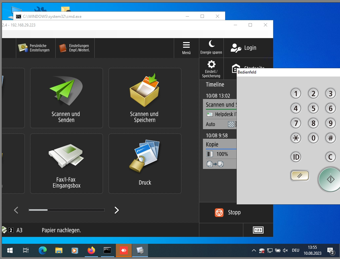Open Scannen und Speichern function

145,98
